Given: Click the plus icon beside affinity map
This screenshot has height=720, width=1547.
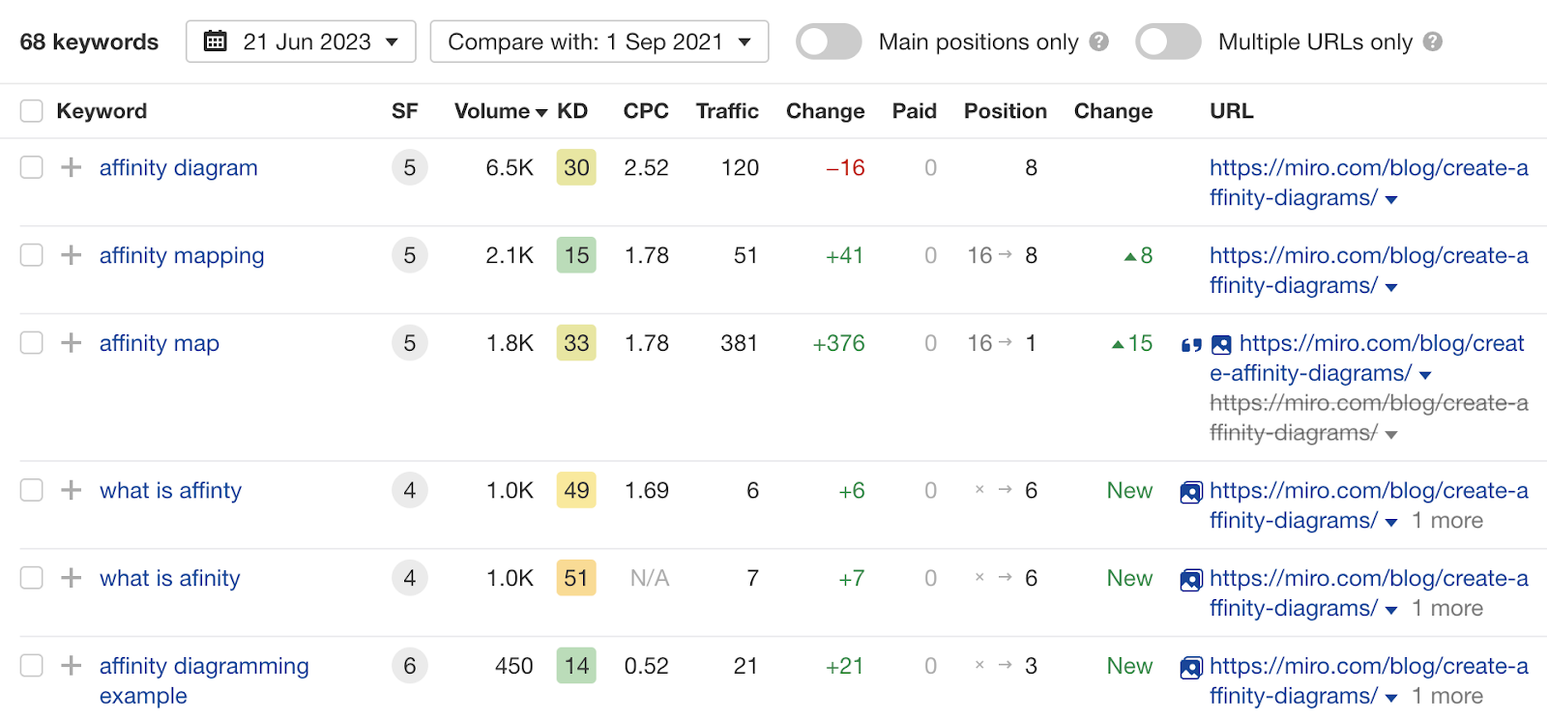Looking at the screenshot, I should (x=71, y=343).
